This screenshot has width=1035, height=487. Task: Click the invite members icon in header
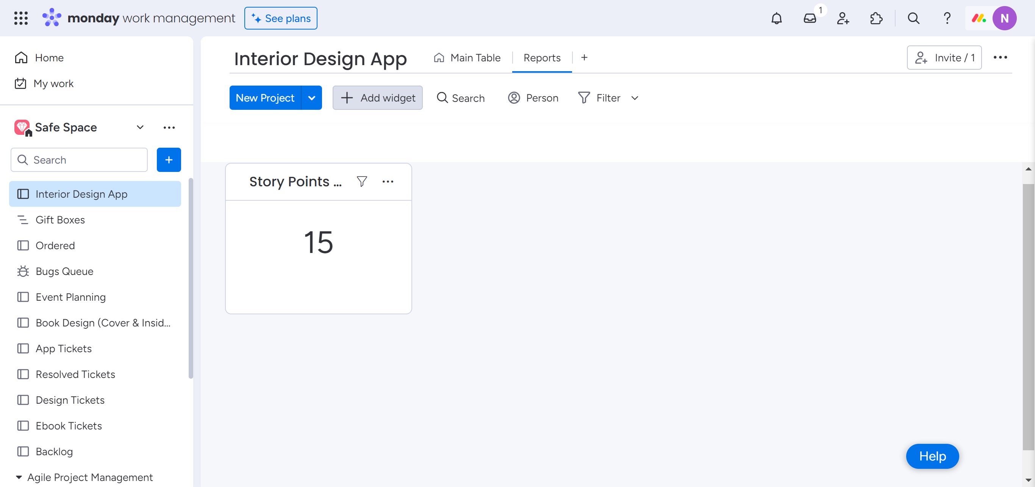[843, 19]
